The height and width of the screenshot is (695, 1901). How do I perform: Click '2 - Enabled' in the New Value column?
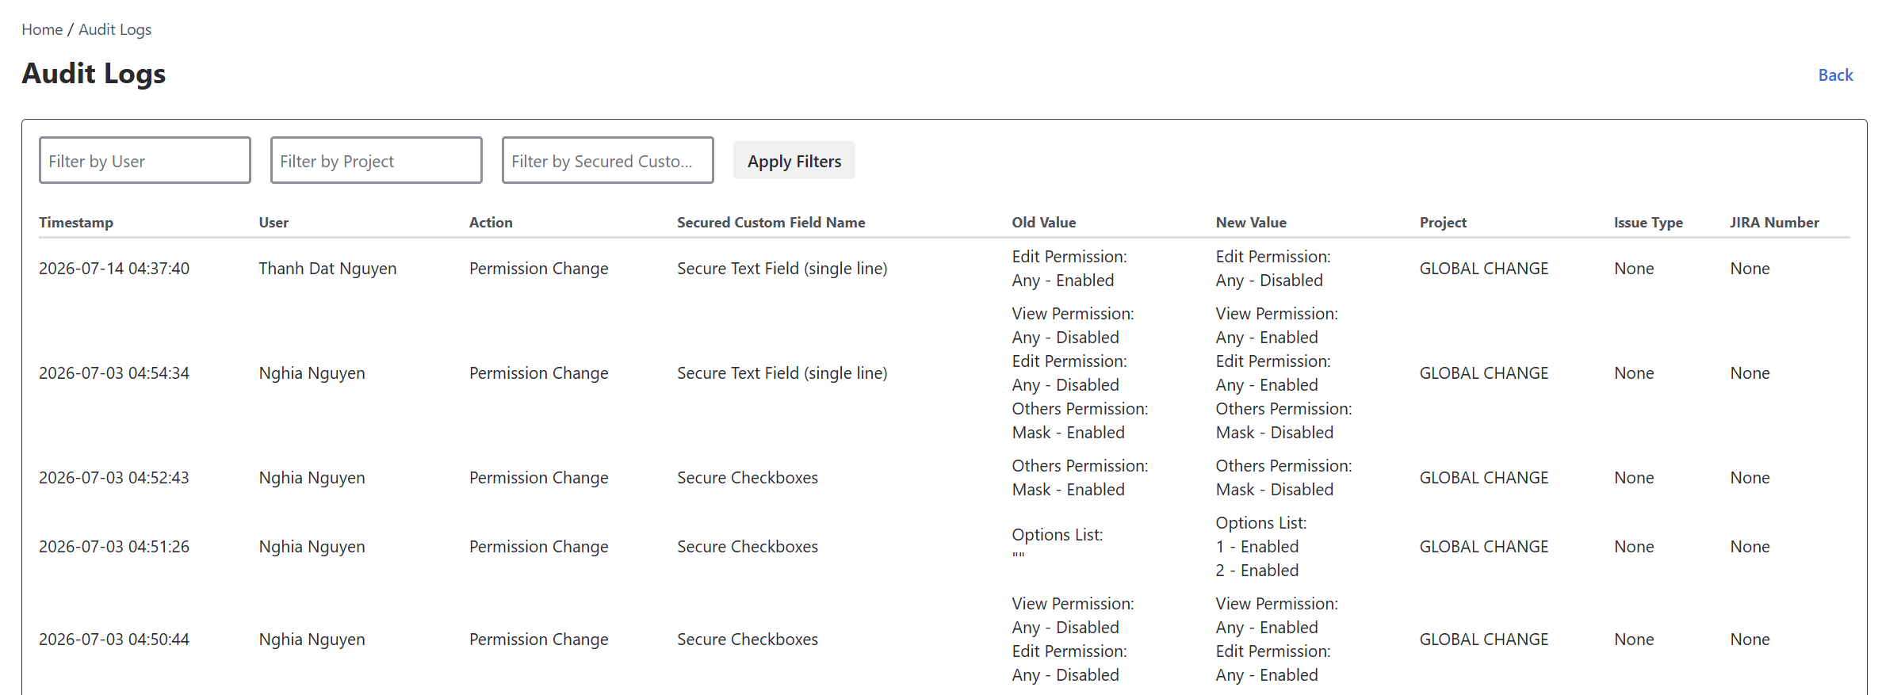[x=1257, y=571]
